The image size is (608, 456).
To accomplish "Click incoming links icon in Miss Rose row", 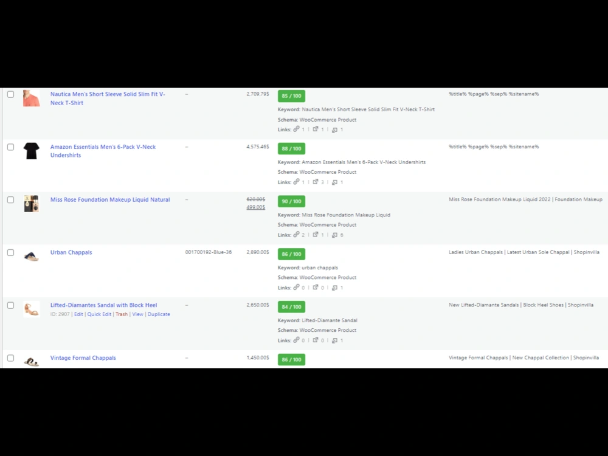I will coord(334,235).
